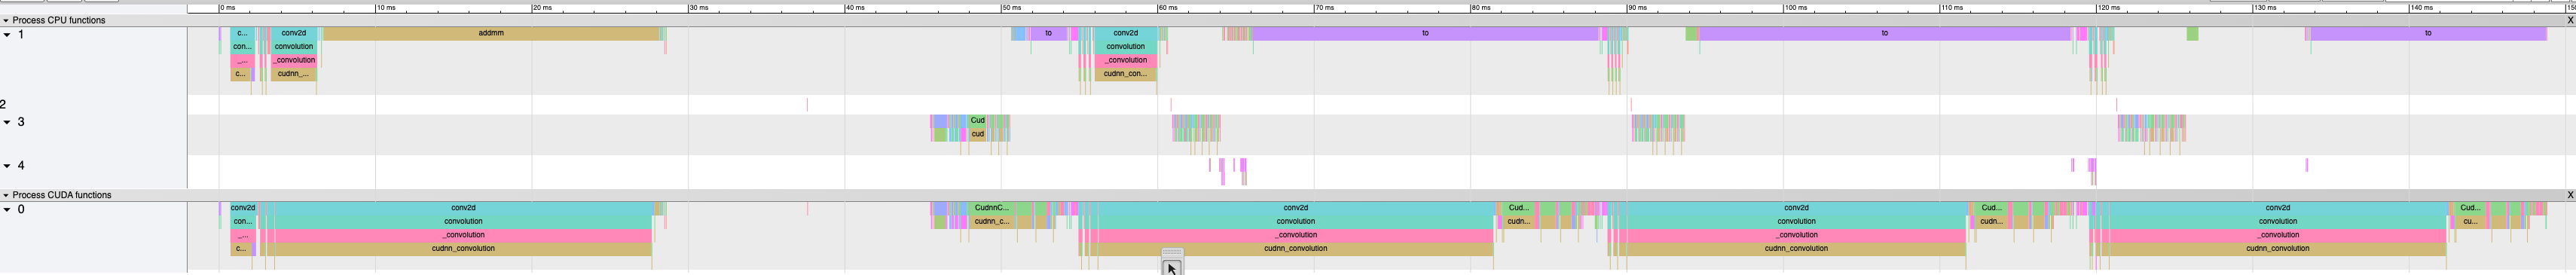The height and width of the screenshot is (275, 2576).
Task: Collapse the Process CPU functions section
Action: 6,20
